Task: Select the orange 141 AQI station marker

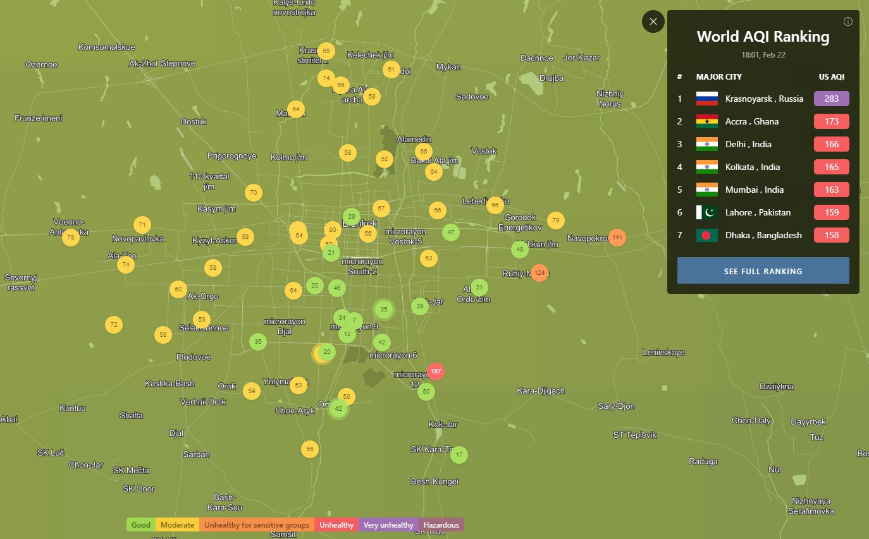Action: coord(617,238)
